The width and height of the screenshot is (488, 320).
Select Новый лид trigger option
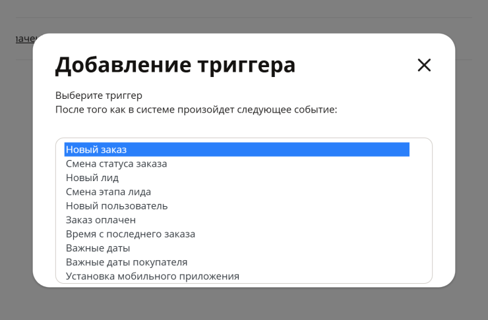[237, 178]
